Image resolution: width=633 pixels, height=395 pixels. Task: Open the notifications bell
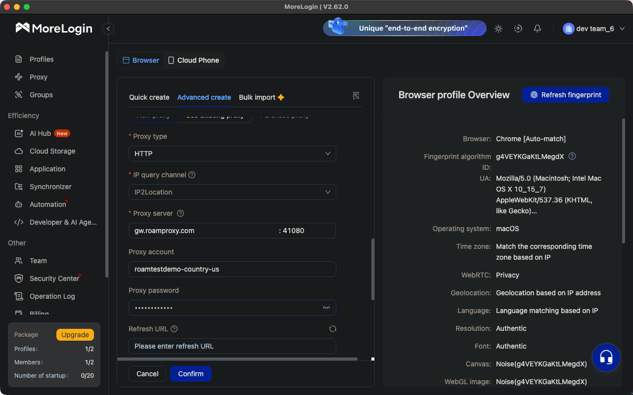point(538,29)
